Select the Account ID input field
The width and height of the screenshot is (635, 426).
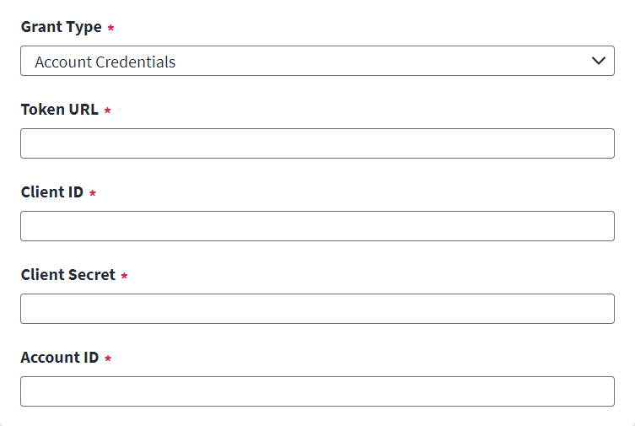[x=317, y=391]
